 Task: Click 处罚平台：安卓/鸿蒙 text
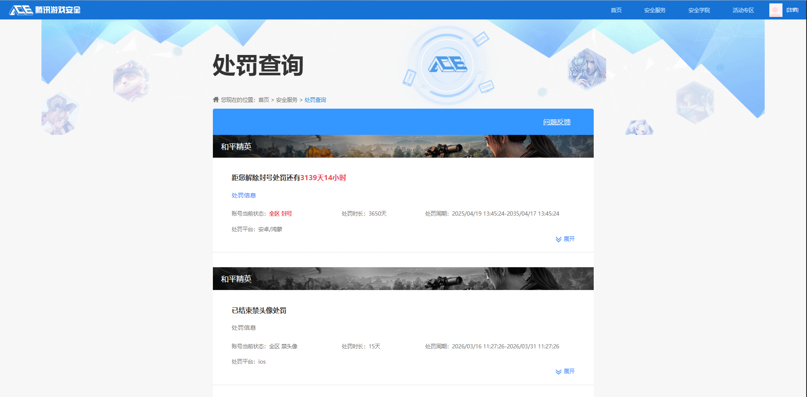pos(257,229)
